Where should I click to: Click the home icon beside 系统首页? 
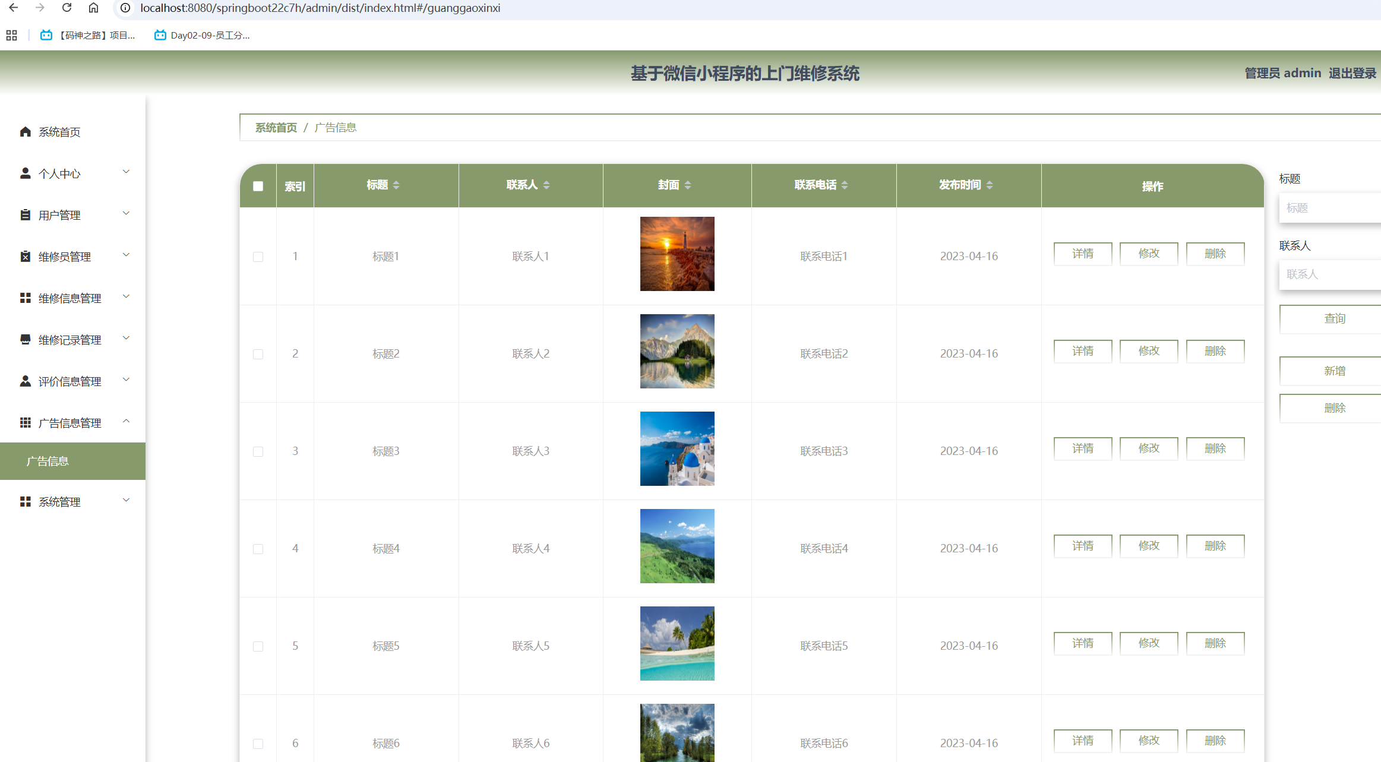(x=25, y=131)
